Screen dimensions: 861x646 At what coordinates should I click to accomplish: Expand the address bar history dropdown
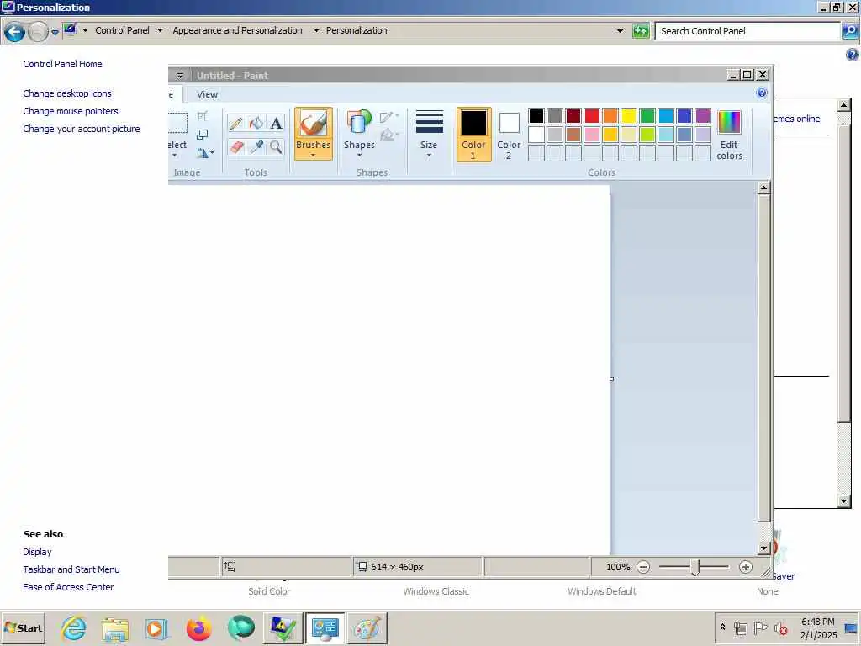(x=620, y=31)
